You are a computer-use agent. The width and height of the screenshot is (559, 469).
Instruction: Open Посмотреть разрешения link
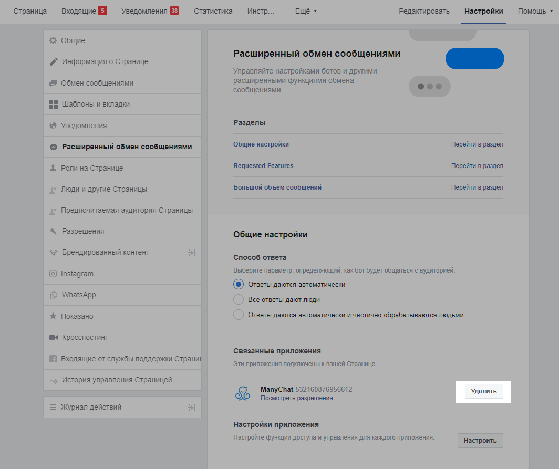(297, 398)
